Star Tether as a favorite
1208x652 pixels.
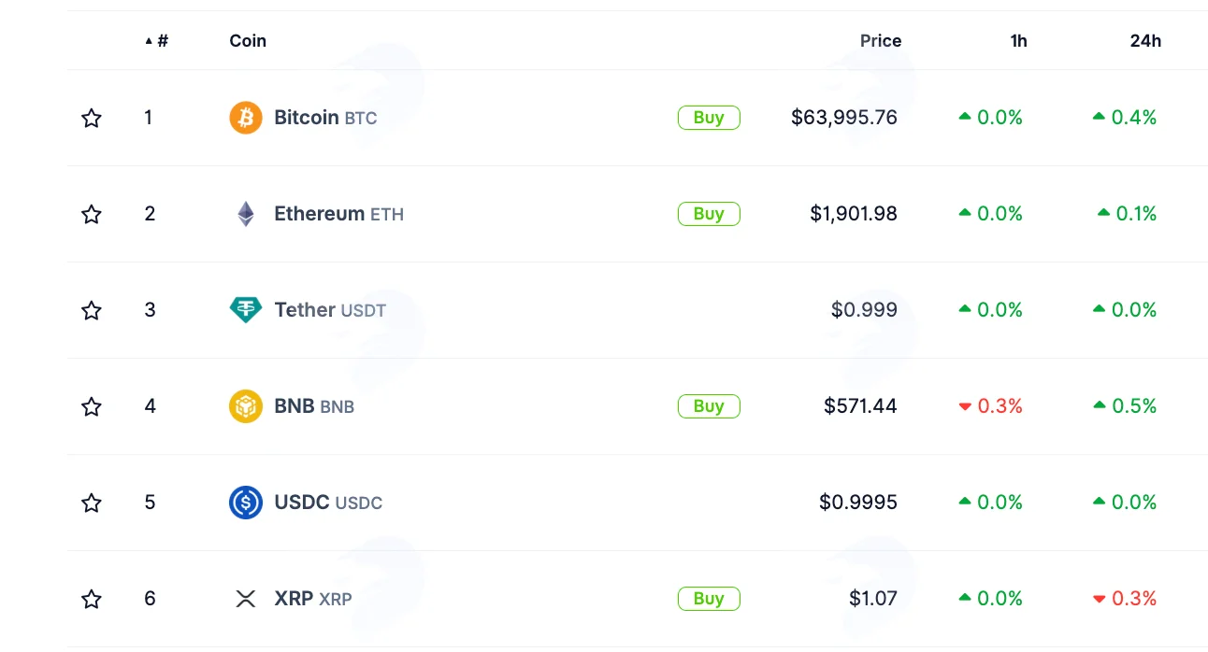point(91,310)
